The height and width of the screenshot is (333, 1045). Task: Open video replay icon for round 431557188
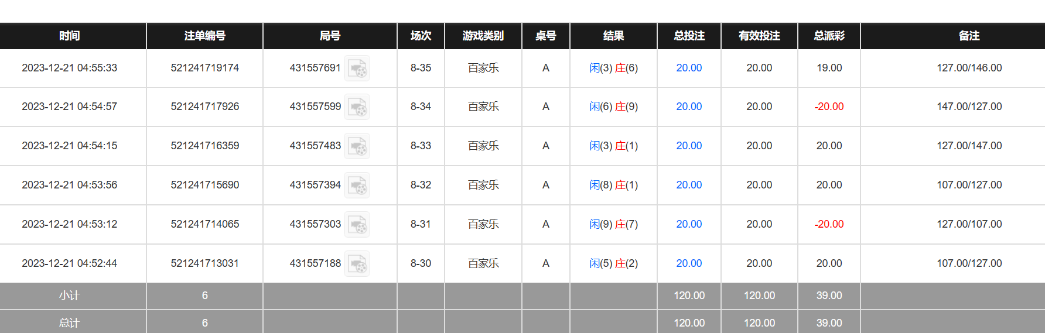(357, 264)
